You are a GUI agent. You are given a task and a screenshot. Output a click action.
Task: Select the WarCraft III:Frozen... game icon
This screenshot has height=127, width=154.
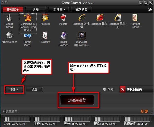(81, 36)
